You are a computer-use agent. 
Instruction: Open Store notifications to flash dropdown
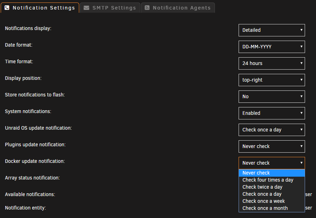272,96
